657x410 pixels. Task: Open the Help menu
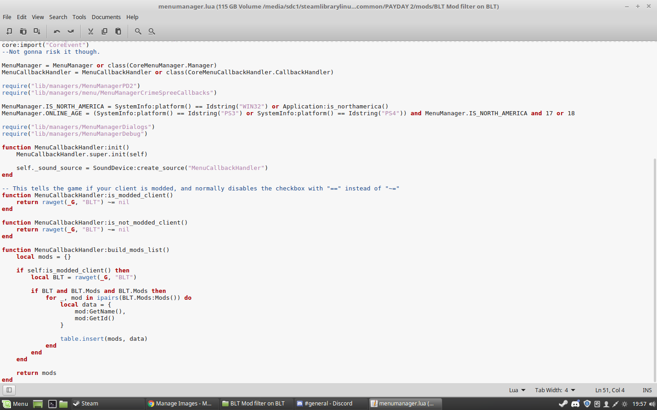tap(132, 17)
